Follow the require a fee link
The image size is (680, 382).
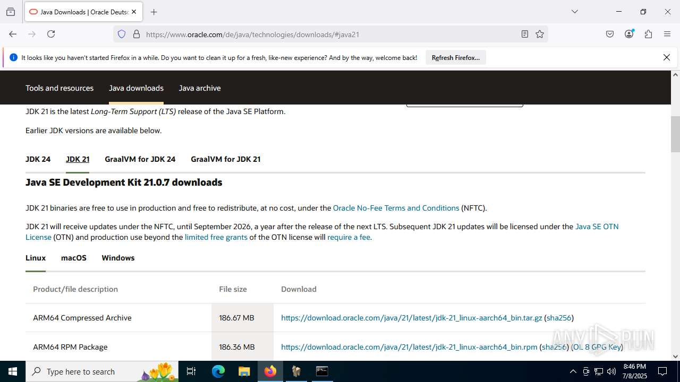click(x=348, y=237)
